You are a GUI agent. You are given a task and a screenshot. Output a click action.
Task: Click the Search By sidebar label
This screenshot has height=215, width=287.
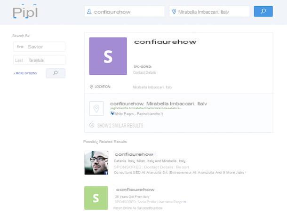[x=21, y=36]
